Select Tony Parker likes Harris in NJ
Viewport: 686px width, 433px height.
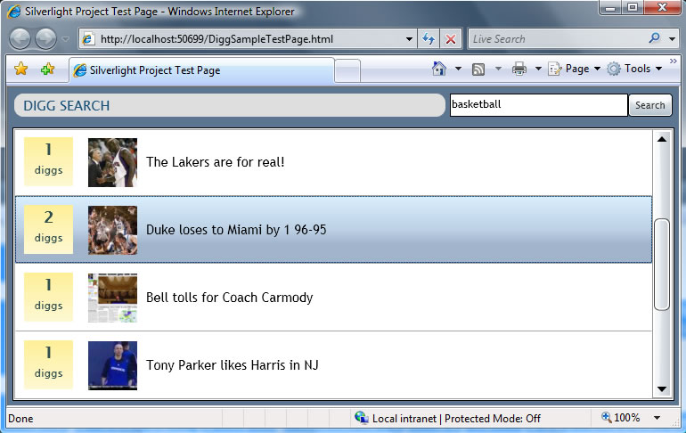333,365
